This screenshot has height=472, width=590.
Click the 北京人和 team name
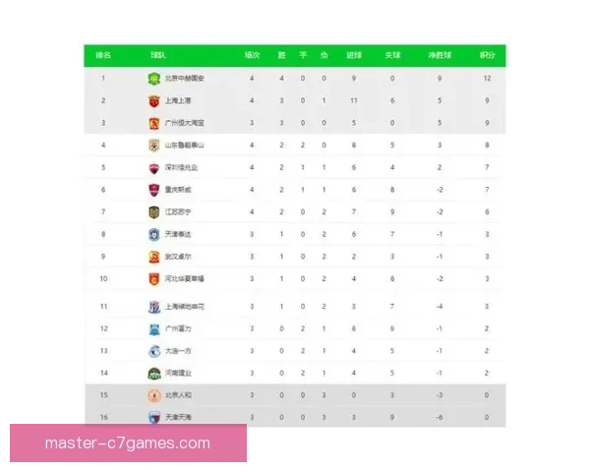(x=178, y=395)
